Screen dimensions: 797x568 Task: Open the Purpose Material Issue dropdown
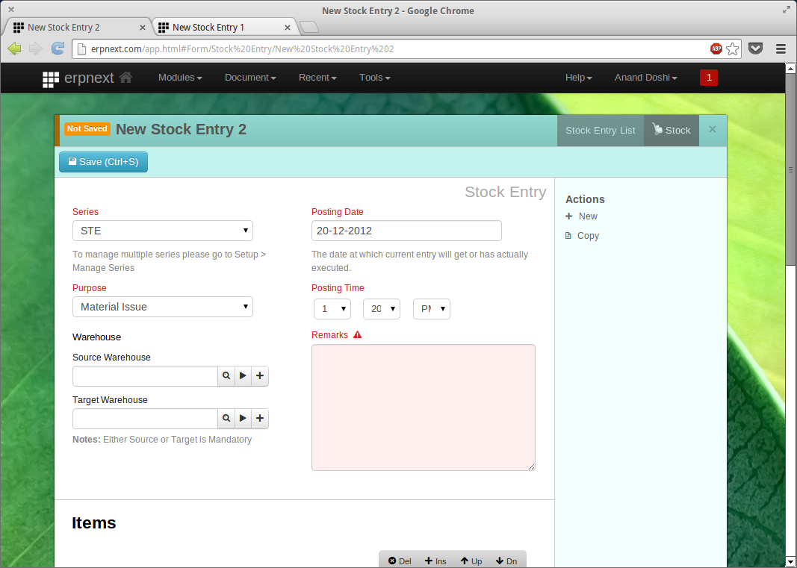(x=163, y=307)
